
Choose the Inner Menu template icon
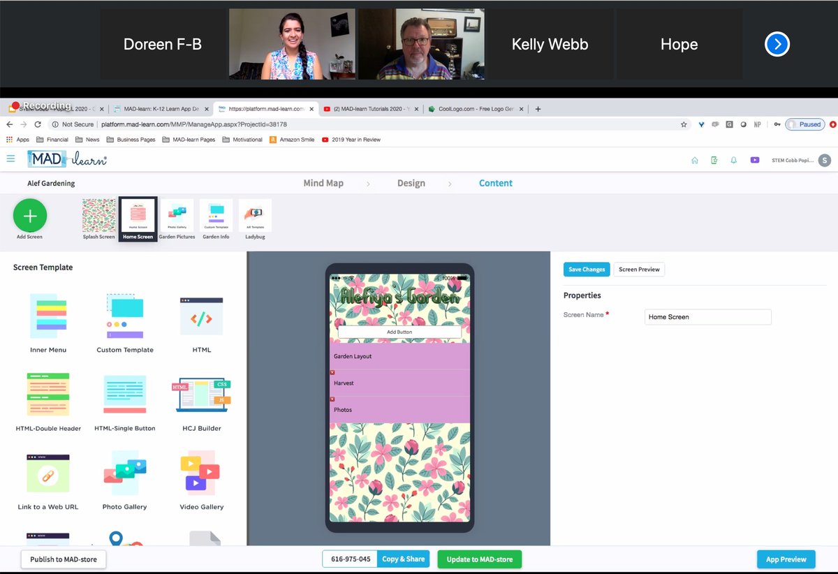[48, 316]
